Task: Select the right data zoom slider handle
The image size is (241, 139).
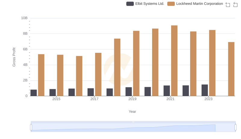Action: [x=236, y=128]
